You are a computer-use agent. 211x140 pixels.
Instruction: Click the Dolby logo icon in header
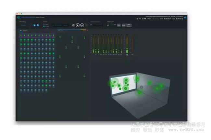pos(19,17)
